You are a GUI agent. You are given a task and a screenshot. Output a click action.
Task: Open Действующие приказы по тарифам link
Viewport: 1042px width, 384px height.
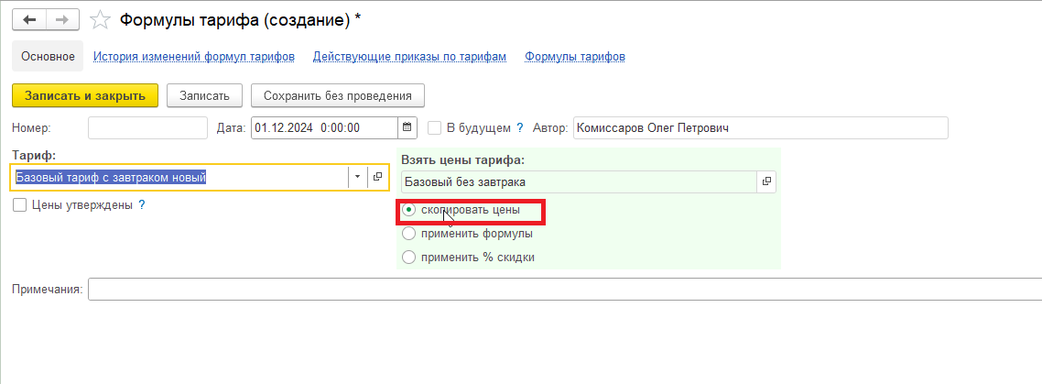click(409, 57)
